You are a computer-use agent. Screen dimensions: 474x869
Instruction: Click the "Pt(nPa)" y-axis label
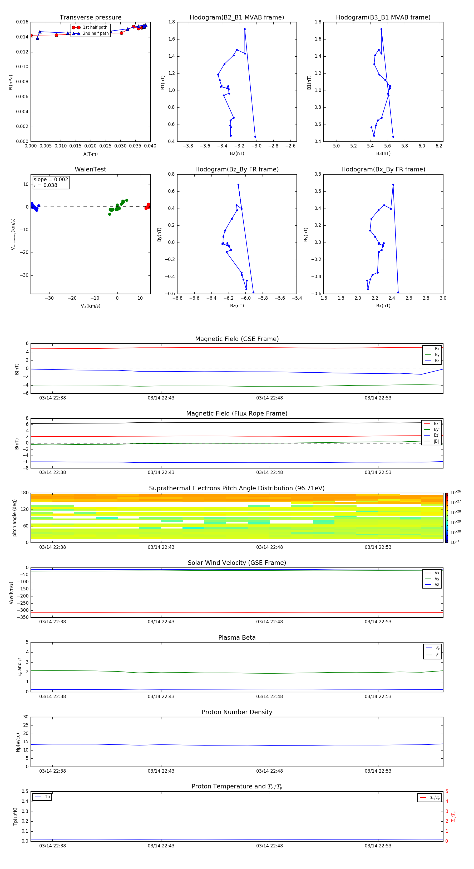11,82
